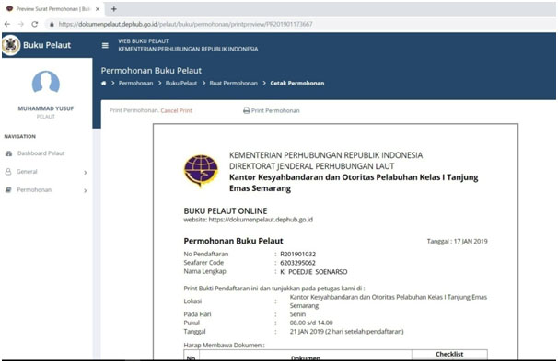Open a new tab with plus icon
The width and height of the screenshot is (558, 363).
pos(114,9)
